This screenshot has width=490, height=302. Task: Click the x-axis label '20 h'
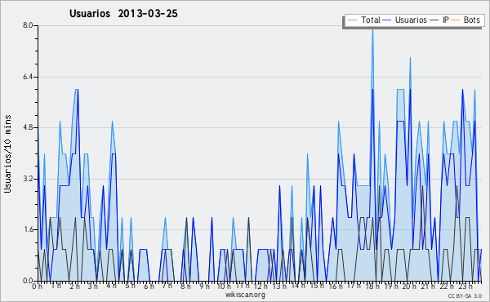coord(409,286)
